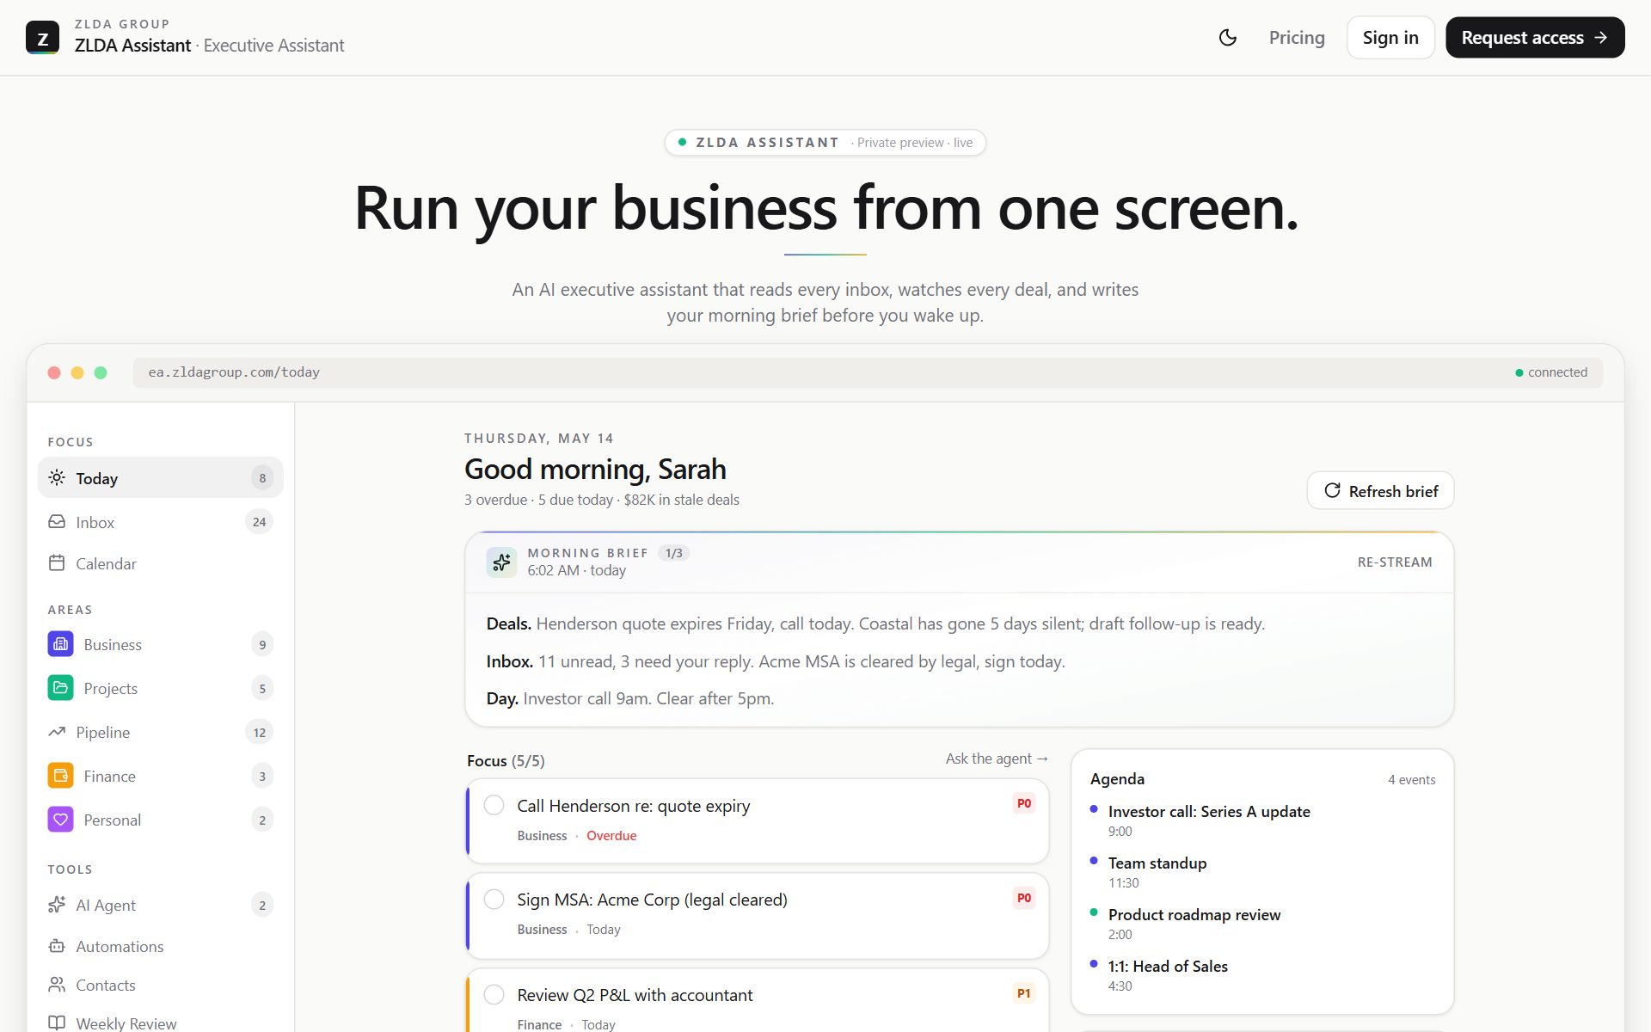Click the P0 tag on Sign MSA task
1651x1032 pixels.
tap(1023, 898)
